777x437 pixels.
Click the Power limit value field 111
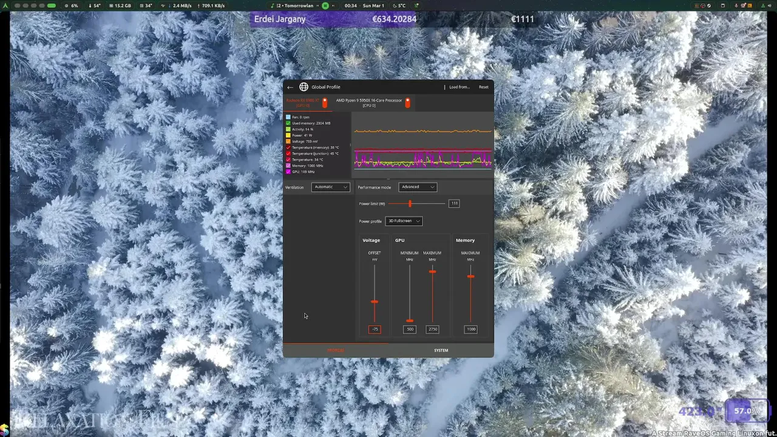pyautogui.click(x=454, y=203)
